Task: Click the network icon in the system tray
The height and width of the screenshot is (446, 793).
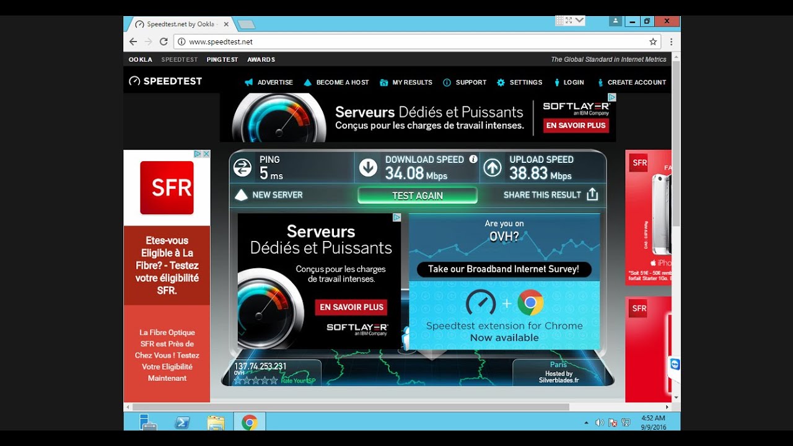Action: point(626,422)
